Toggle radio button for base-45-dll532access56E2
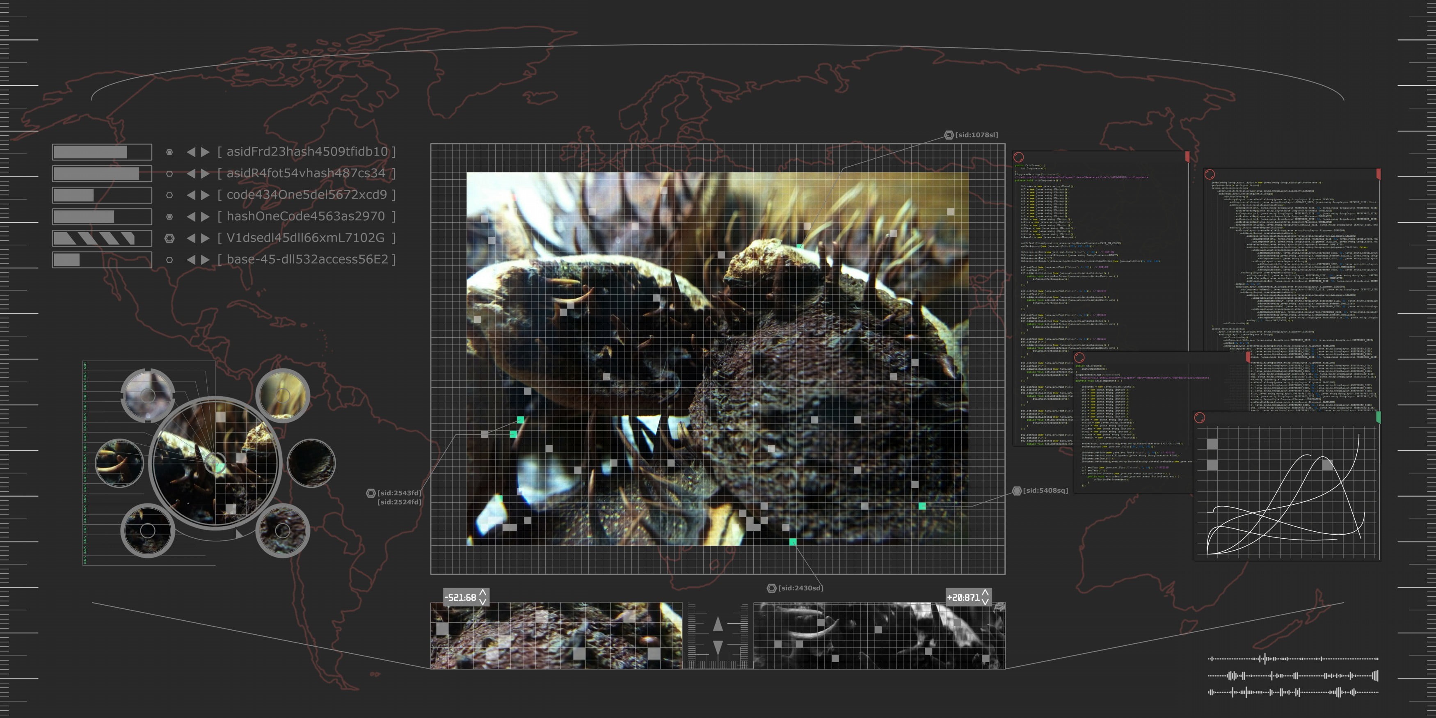 tap(169, 260)
